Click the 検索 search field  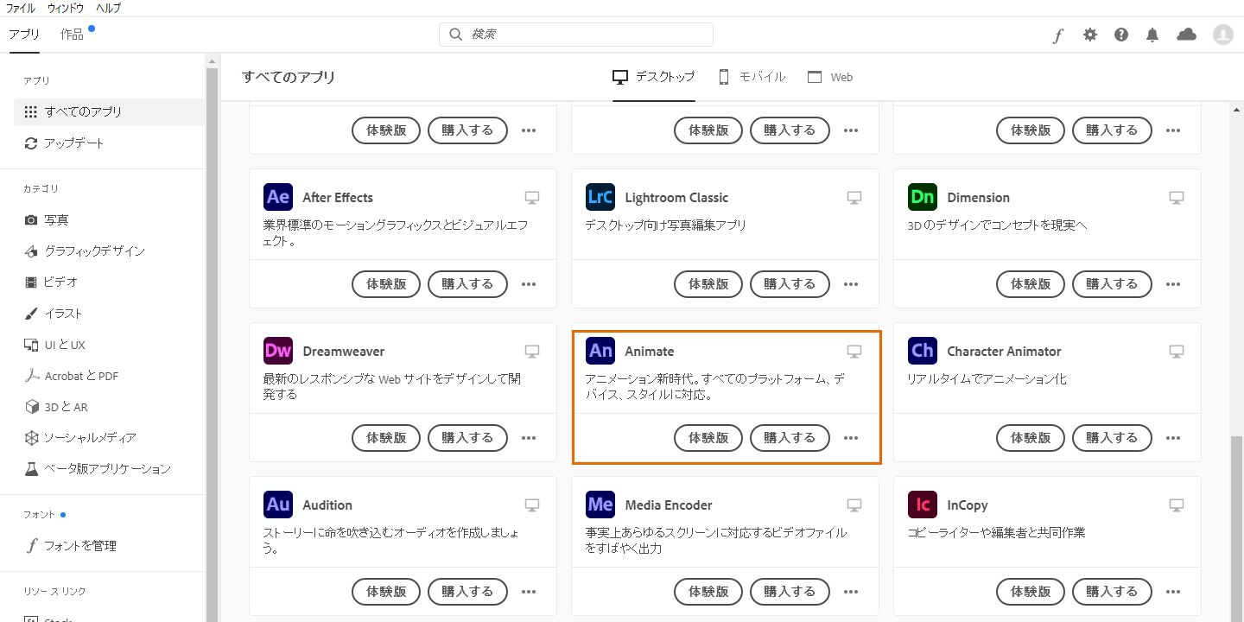coord(576,35)
